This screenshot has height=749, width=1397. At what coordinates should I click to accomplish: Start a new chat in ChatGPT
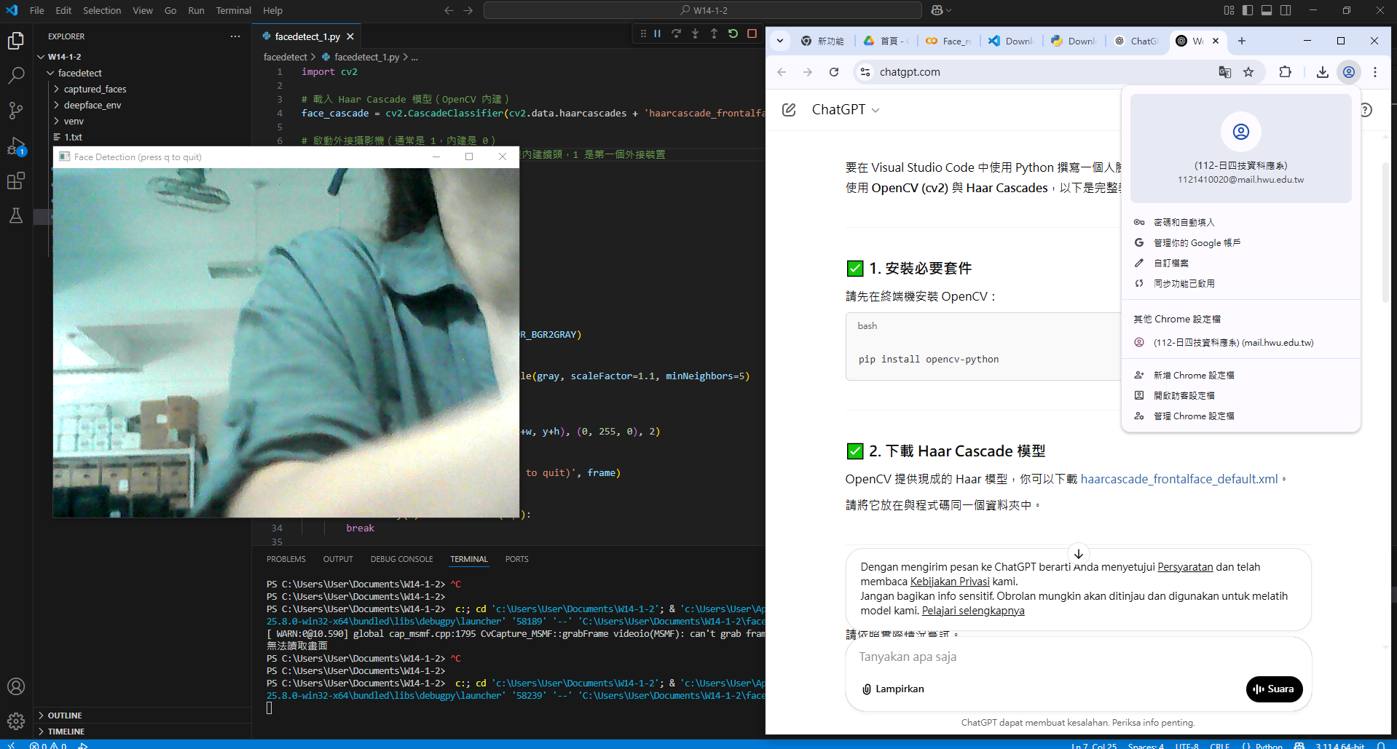click(x=789, y=110)
